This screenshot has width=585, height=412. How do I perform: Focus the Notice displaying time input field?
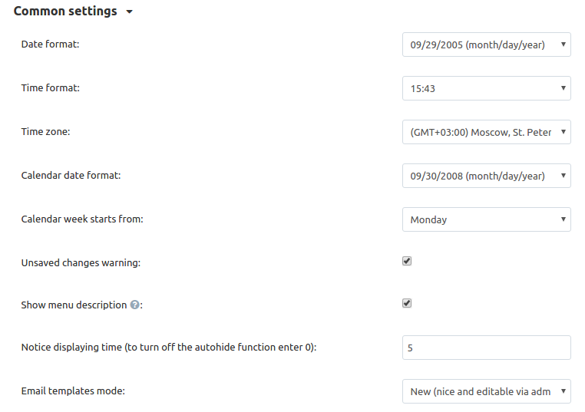487,348
